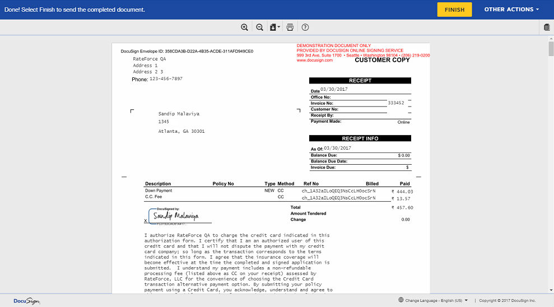Click the Payment Made value Online
554x307 pixels.
point(403,122)
